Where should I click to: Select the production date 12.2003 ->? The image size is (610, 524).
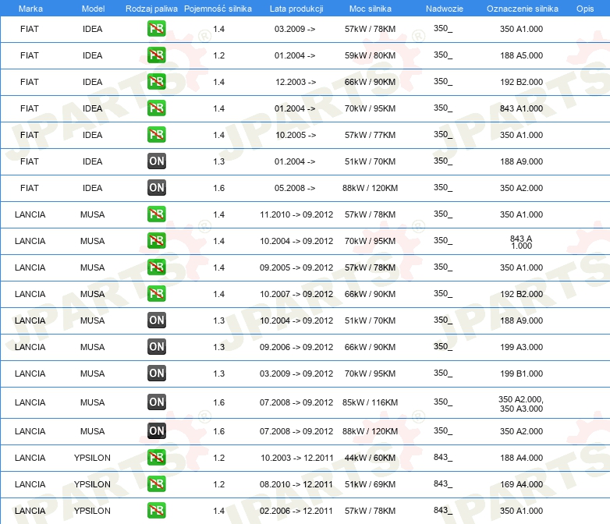296,82
